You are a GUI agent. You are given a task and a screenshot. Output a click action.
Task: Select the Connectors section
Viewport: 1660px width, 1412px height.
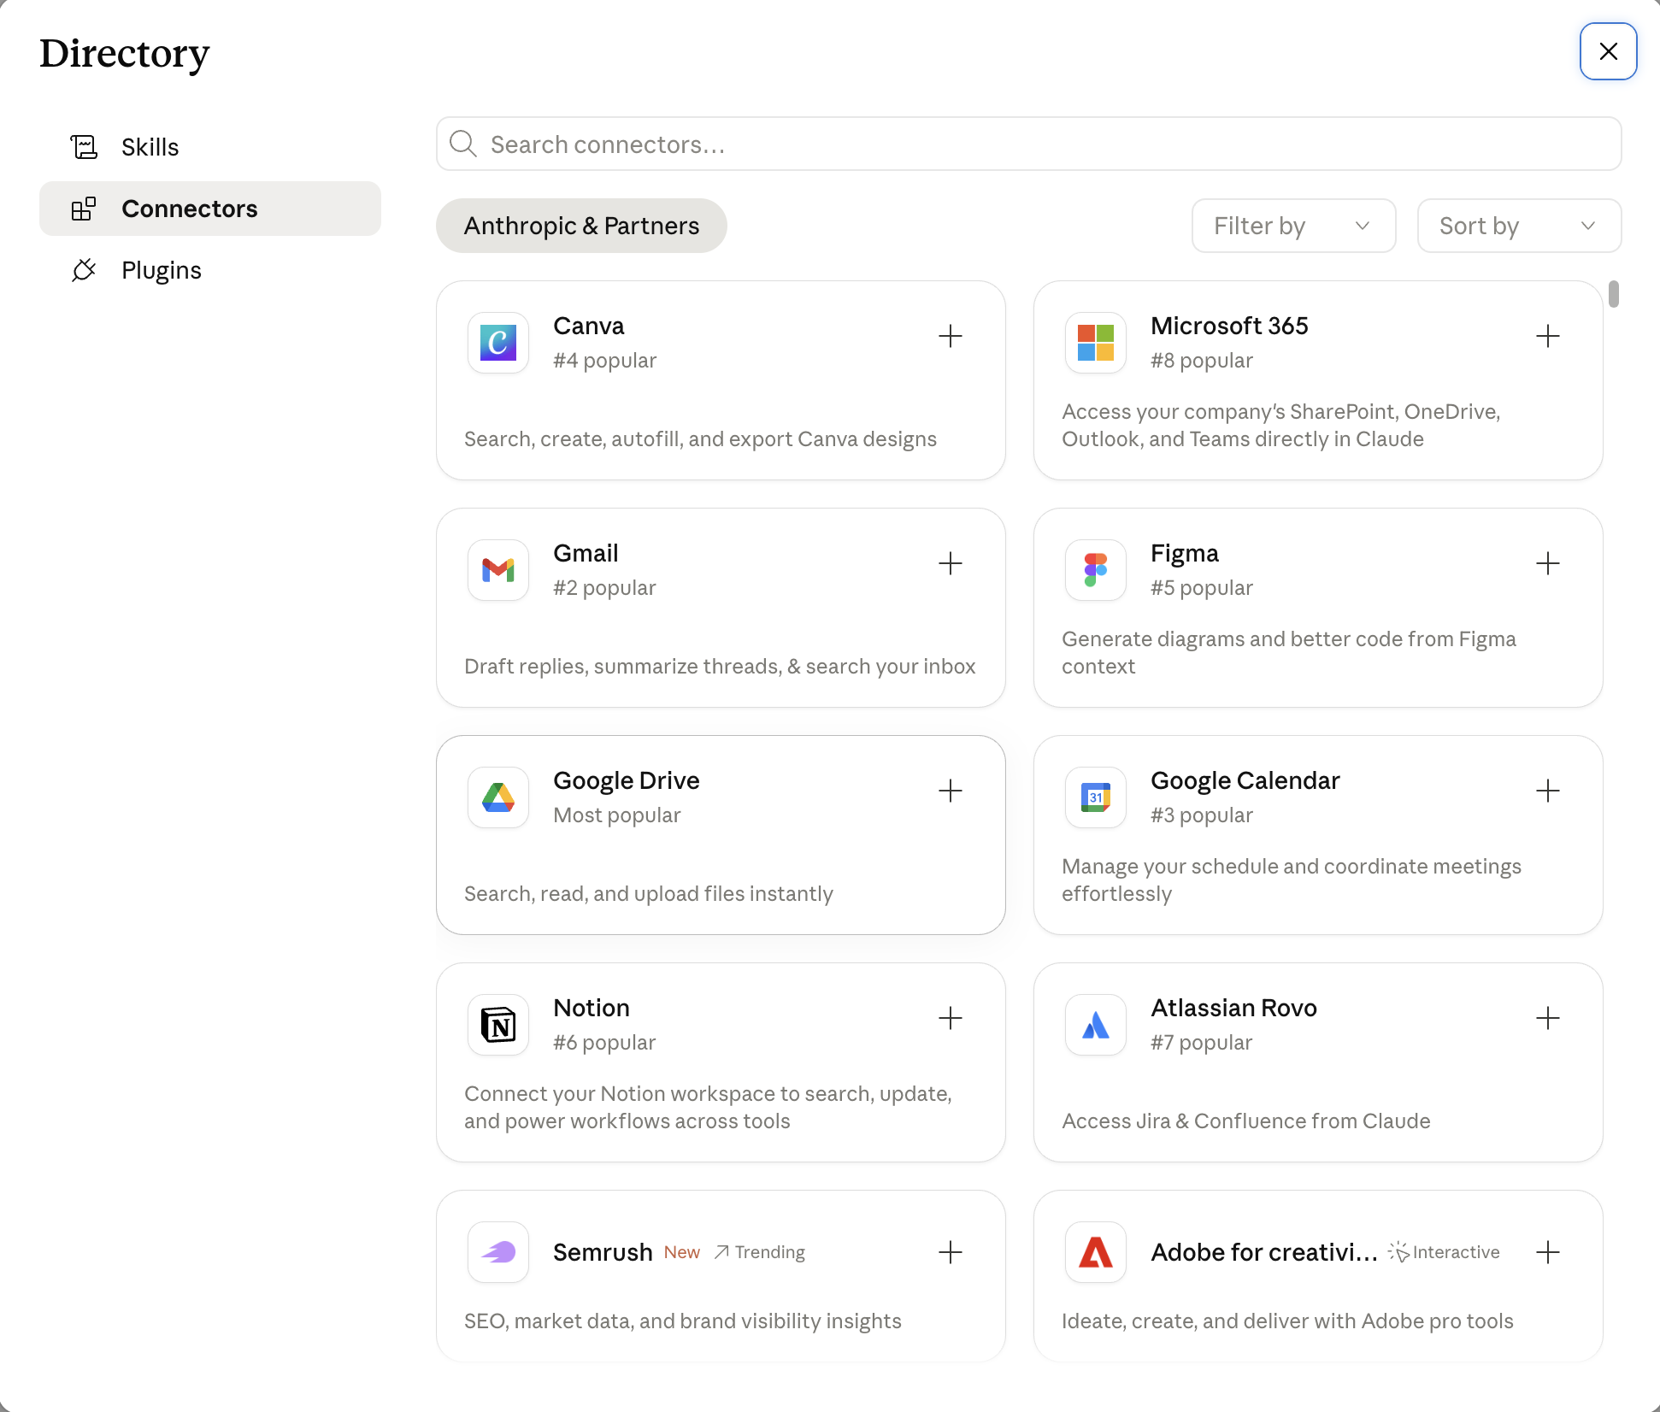point(210,209)
